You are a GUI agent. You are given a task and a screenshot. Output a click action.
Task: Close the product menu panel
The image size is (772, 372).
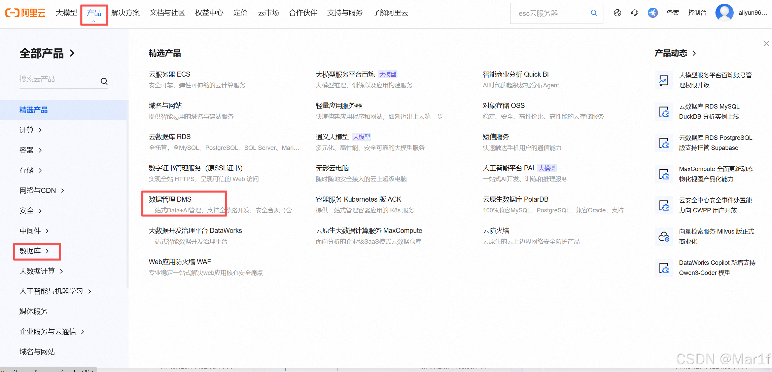pyautogui.click(x=766, y=43)
